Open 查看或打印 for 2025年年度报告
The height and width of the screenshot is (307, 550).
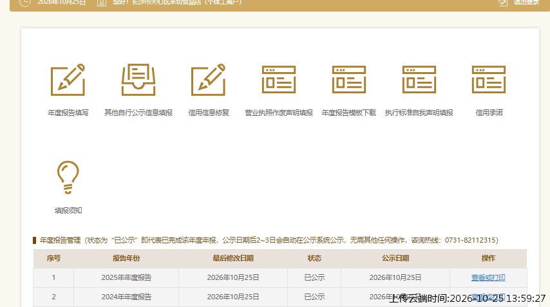(488, 277)
